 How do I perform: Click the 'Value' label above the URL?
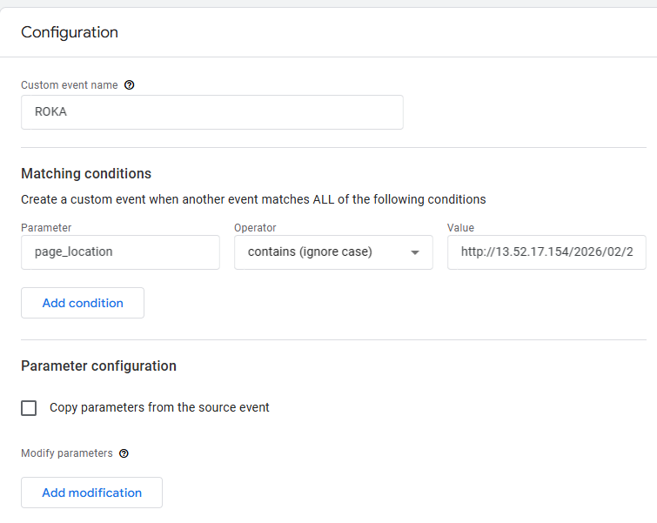(x=460, y=227)
